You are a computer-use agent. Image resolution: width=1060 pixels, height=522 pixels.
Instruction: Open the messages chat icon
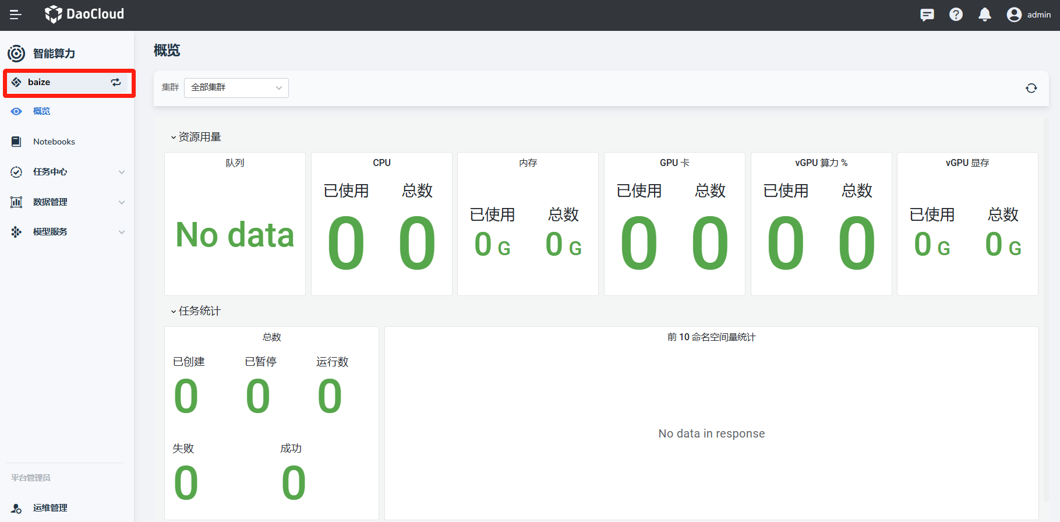[x=927, y=15]
